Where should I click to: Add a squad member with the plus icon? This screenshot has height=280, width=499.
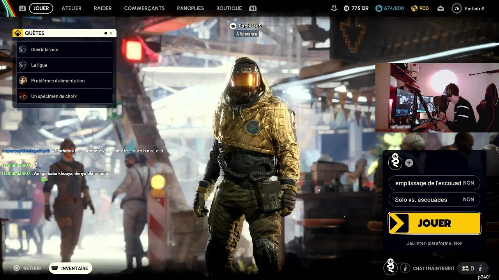click(409, 163)
